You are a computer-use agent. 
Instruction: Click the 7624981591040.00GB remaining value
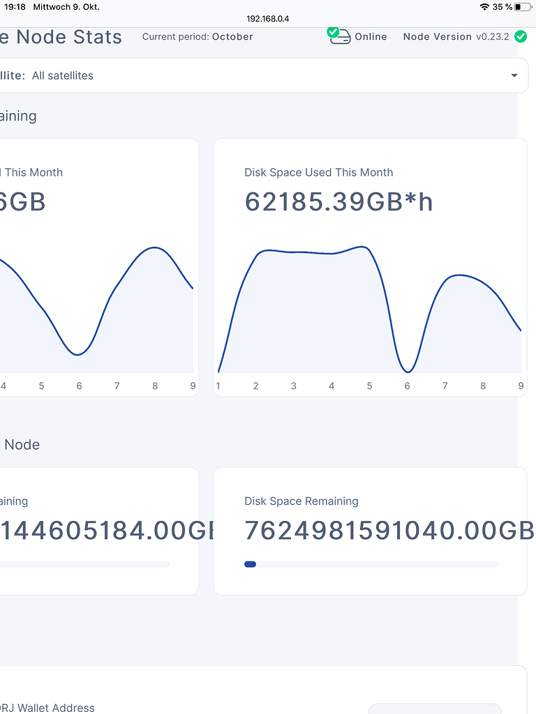(389, 531)
